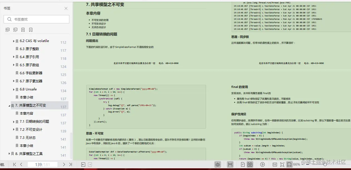Collapse chapter 7 共享模型之不可变
The width and height of the screenshot is (351, 170).
coord(9,105)
